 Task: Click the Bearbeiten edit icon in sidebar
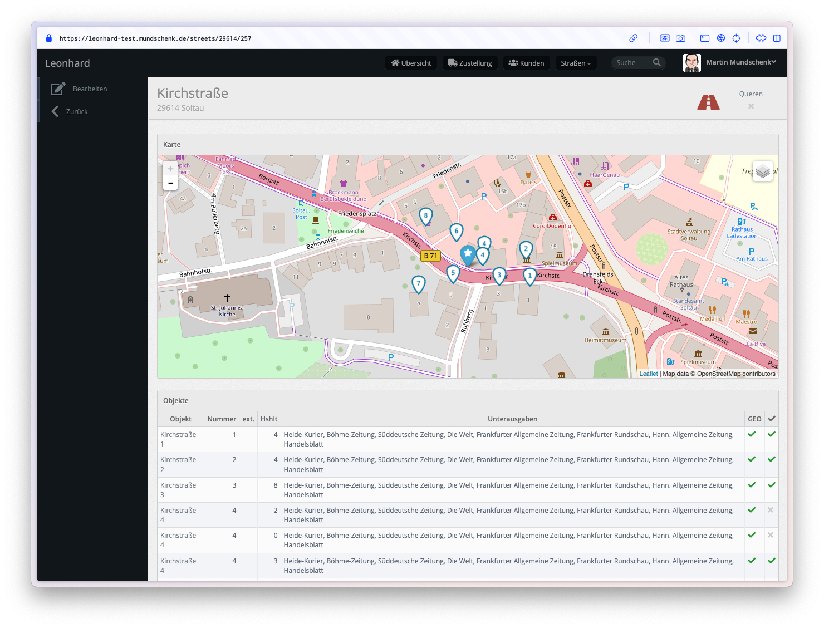tap(58, 89)
